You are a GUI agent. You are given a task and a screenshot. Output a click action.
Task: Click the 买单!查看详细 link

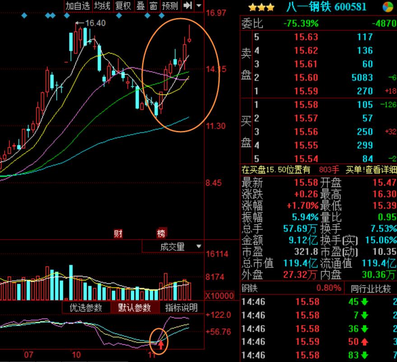click(371, 169)
